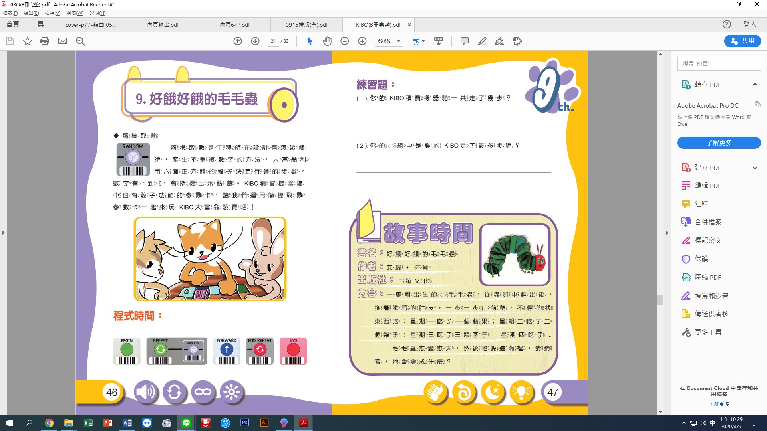This screenshot has width=767, height=431.
Task: Open Create PDF tool in sidebar
Action: [707, 168]
